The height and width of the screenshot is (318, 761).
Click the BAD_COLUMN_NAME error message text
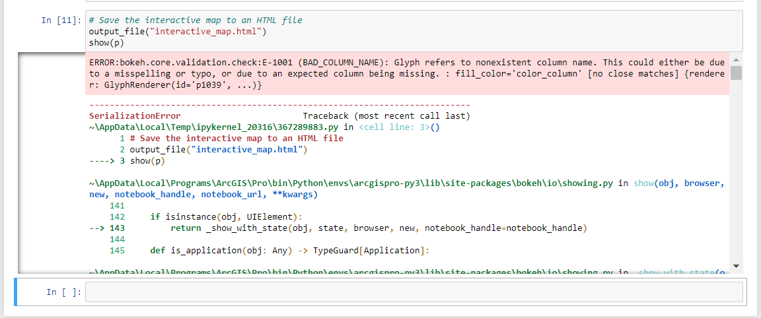pyautogui.click(x=407, y=74)
